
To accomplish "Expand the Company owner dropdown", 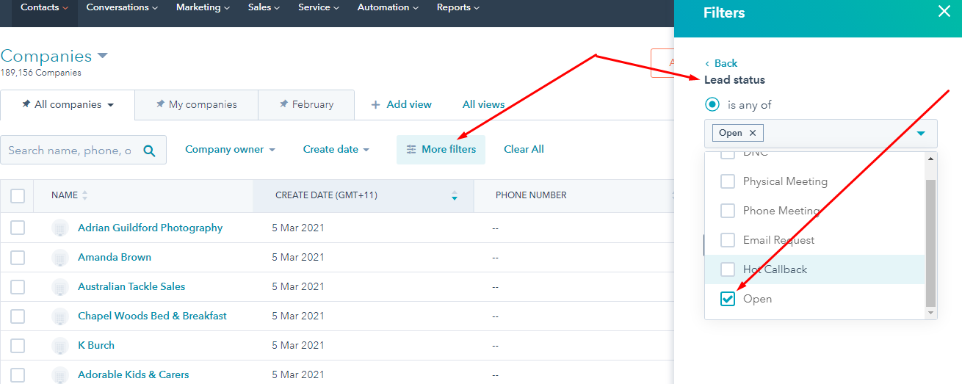I will tap(230, 150).
